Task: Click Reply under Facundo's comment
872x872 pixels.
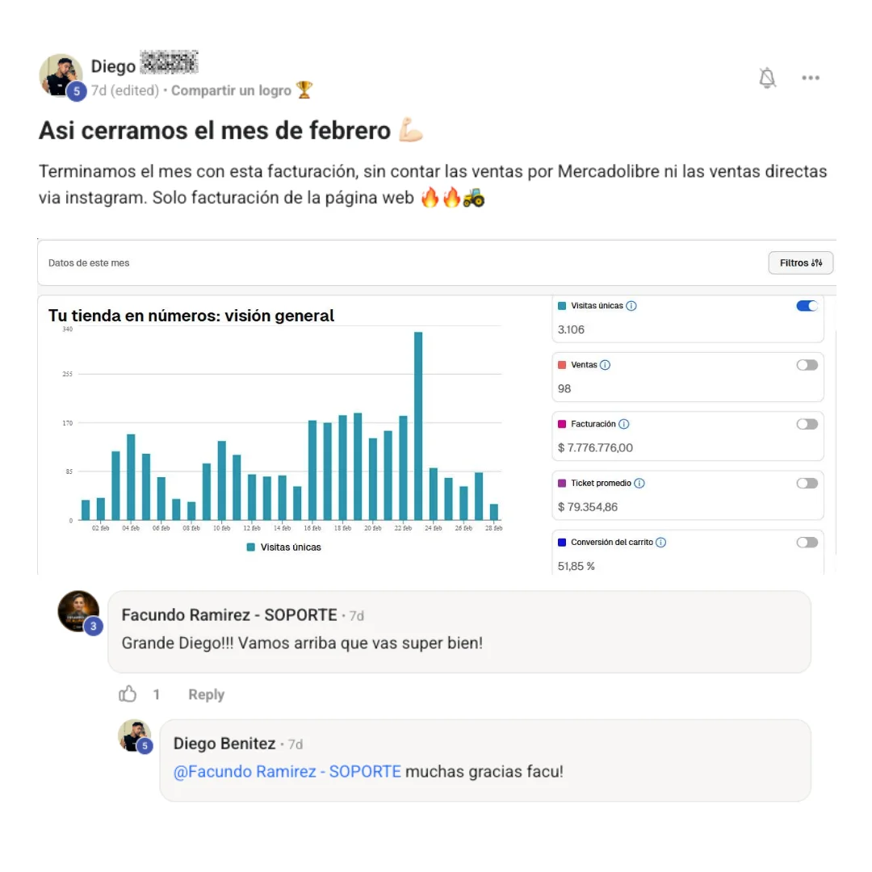Action: (206, 694)
